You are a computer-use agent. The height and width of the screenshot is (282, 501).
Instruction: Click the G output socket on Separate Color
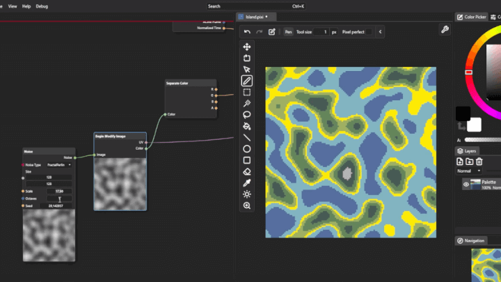coord(216,95)
